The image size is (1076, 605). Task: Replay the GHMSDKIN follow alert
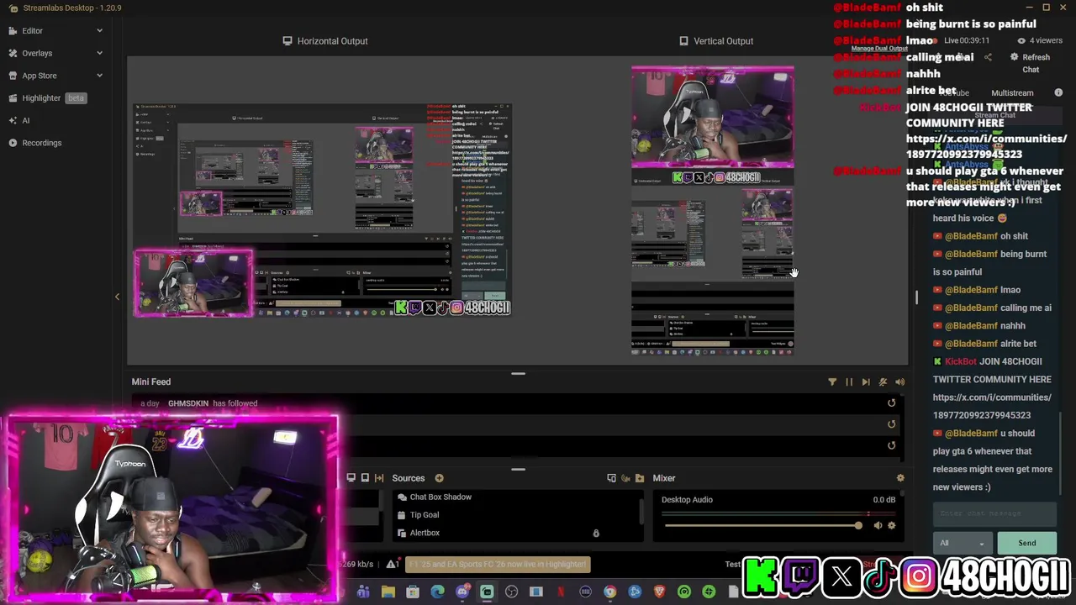[x=891, y=402]
